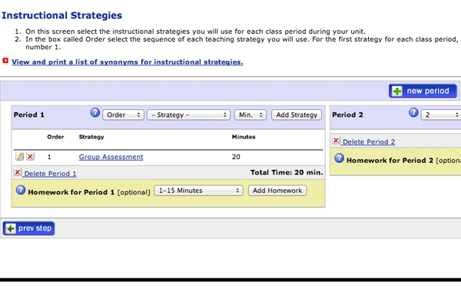The image size is (461, 293).
Task: Open the Strategy dropdown in Period 1
Action: (x=189, y=115)
